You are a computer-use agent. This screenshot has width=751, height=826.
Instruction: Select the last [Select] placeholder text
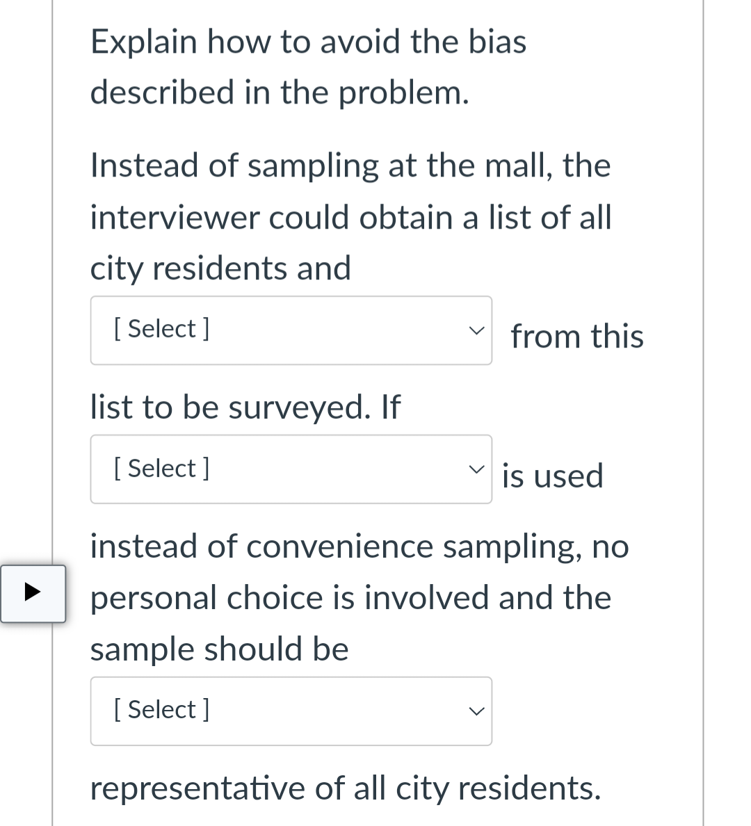pos(161,709)
